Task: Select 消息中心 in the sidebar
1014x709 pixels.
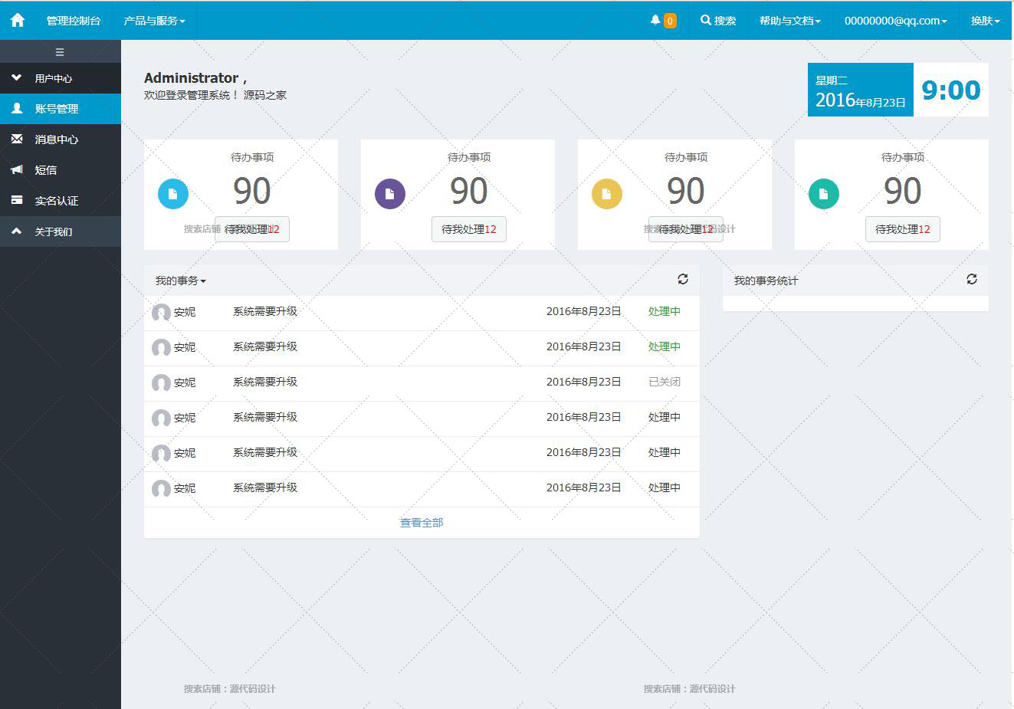Action: coord(56,140)
